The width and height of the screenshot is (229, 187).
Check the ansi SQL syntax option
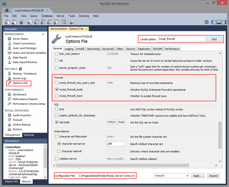pyautogui.click(x=57, y=109)
